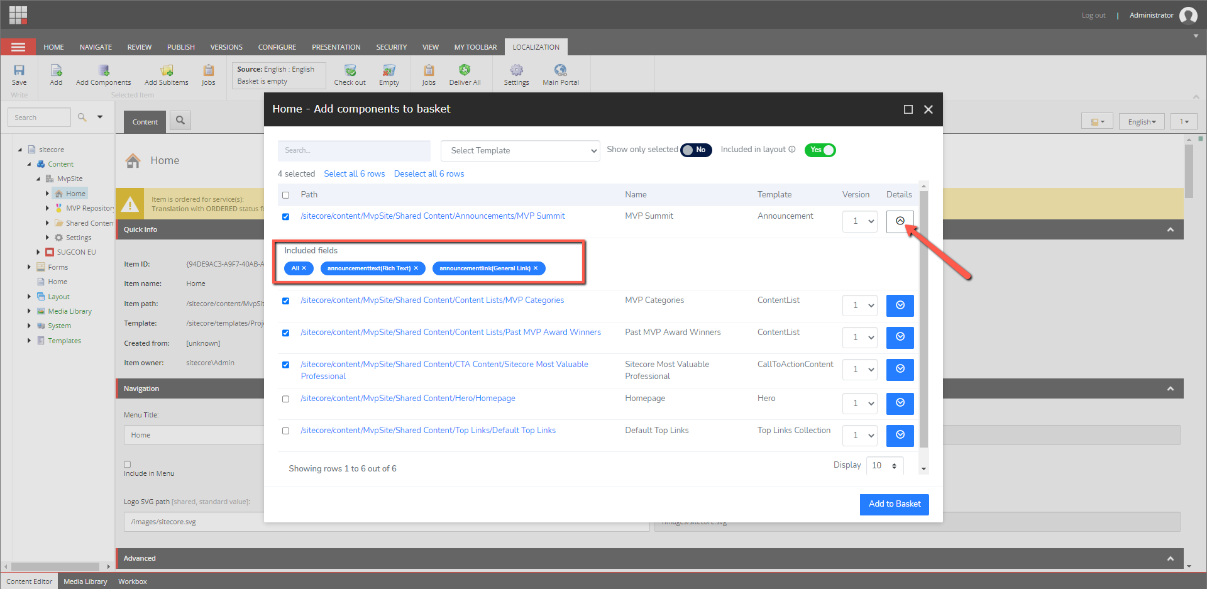Click the Log out link

tap(1093, 15)
